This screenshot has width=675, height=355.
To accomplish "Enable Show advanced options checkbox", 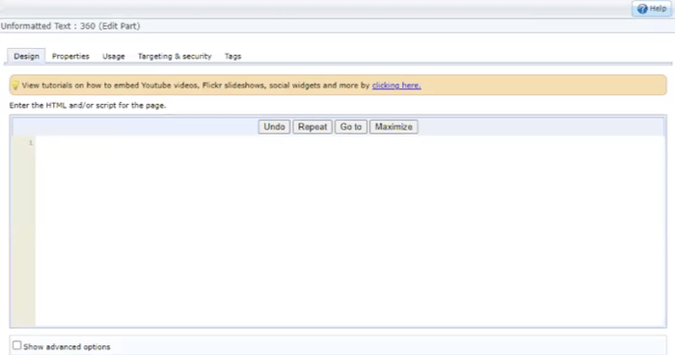I will pos(17,345).
